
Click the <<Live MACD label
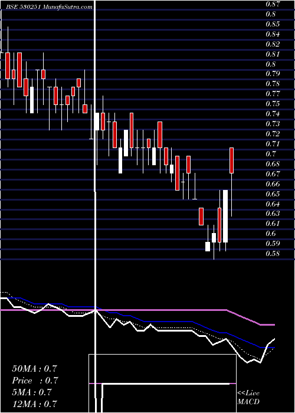248,398
